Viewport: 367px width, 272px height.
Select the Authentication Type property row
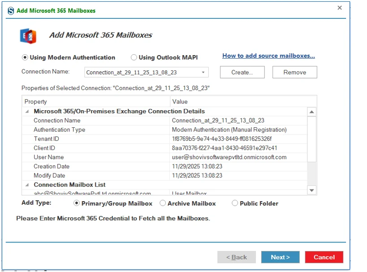(164, 130)
